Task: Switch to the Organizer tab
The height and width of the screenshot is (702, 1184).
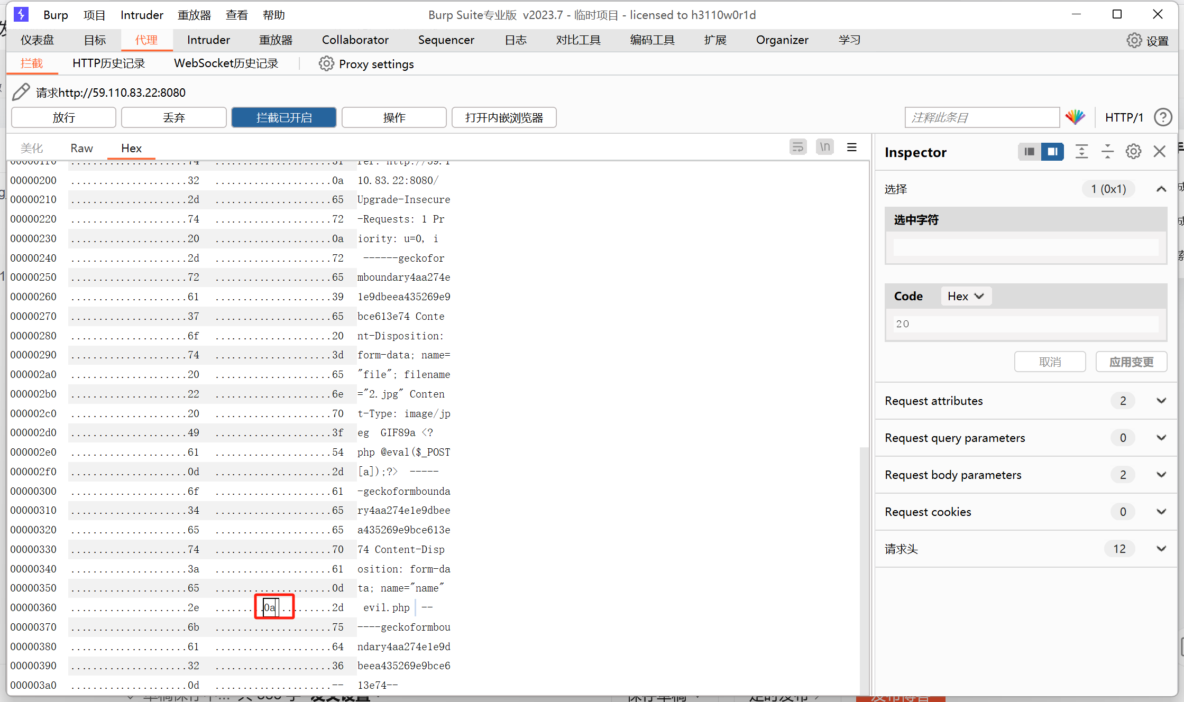Action: (782, 40)
